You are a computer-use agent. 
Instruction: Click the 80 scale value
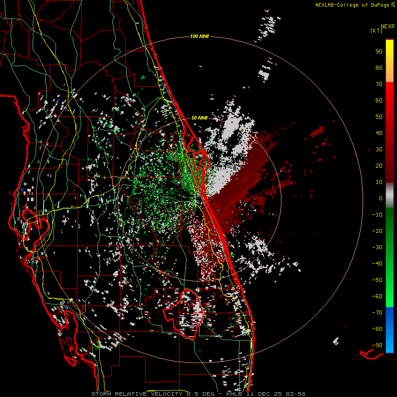pyautogui.click(x=379, y=67)
